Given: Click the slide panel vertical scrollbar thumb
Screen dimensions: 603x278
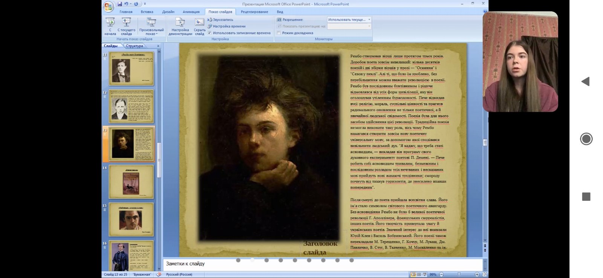Looking at the screenshot, I should click(159, 160).
